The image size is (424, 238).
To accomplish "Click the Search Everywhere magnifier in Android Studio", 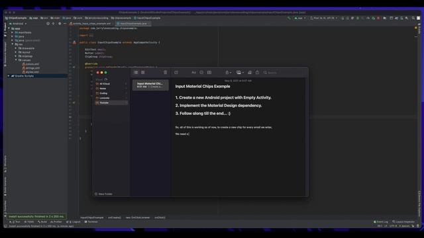I will coord(413,18).
